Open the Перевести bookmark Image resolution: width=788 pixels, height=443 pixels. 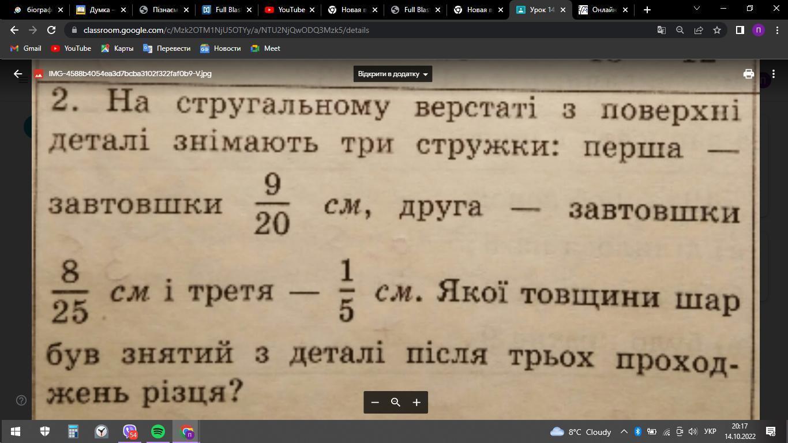point(167,48)
